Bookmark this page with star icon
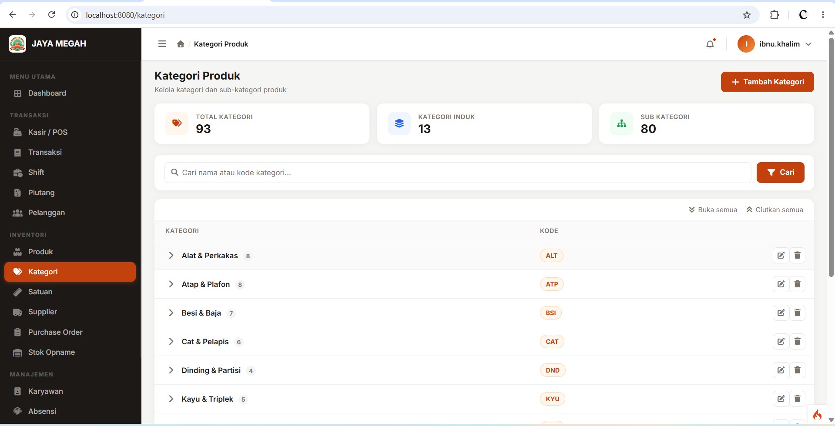The image size is (835, 426). click(747, 15)
